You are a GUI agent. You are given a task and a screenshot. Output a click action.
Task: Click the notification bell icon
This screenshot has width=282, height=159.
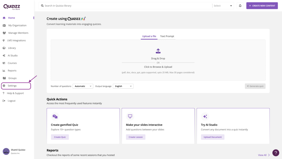click(x=240, y=6)
